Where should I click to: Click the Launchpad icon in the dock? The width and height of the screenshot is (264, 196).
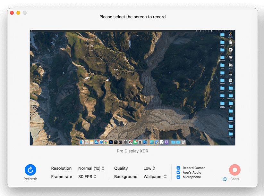click(x=87, y=142)
